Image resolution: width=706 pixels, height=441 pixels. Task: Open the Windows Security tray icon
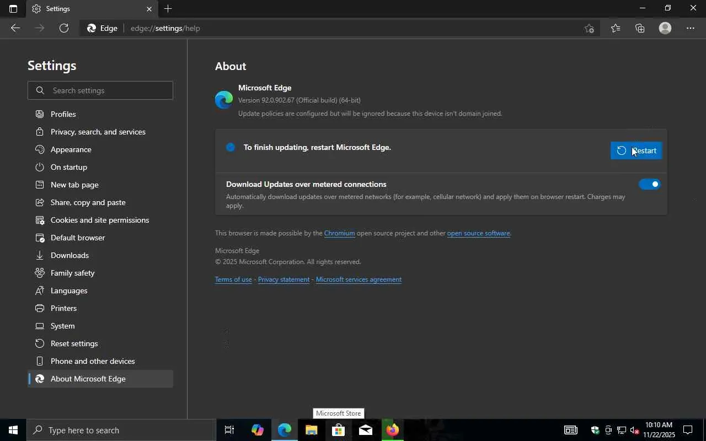(x=595, y=430)
